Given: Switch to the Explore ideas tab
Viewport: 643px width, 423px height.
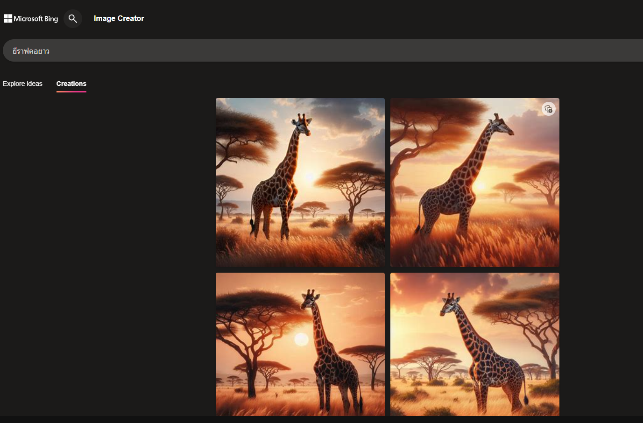Looking at the screenshot, I should point(22,84).
